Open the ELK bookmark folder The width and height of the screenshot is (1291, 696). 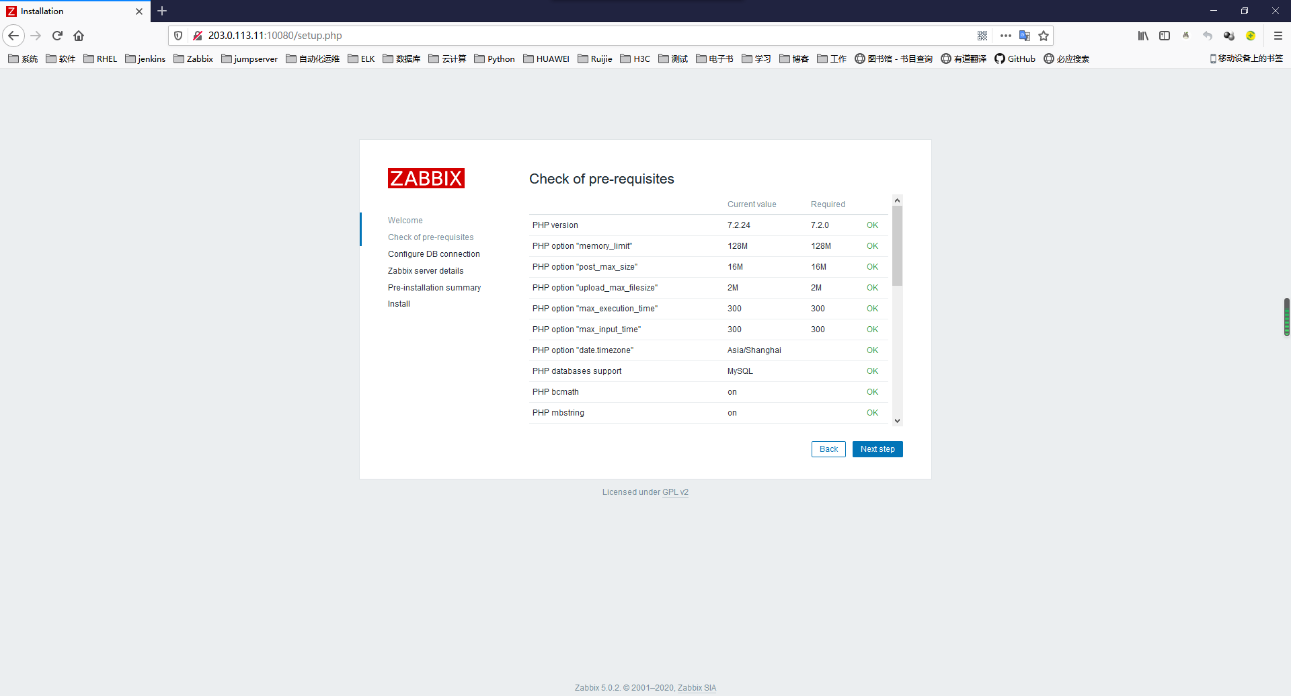pyautogui.click(x=361, y=59)
